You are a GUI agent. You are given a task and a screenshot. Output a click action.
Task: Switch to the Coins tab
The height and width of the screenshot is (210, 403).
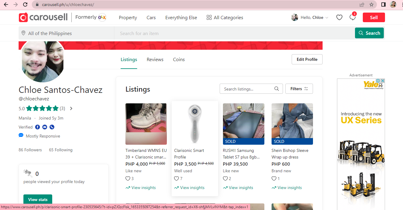coord(179,59)
